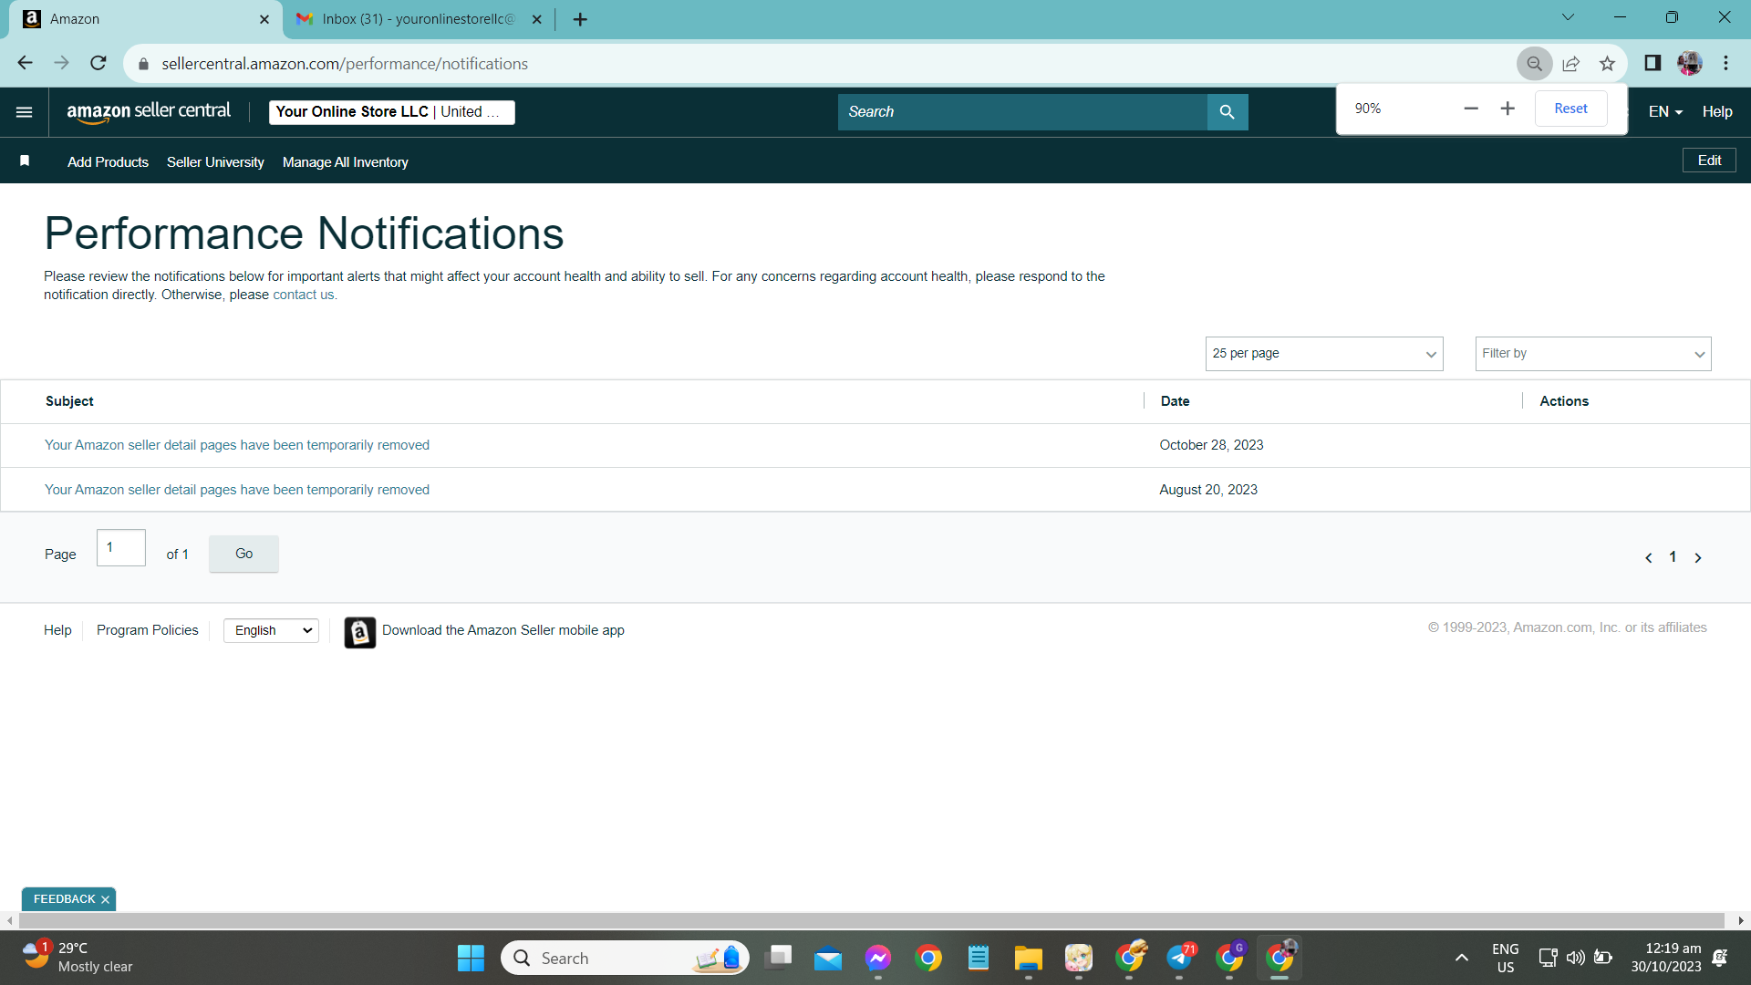Screen dimensions: 1751x985
Task: Share this page using the share icon
Action: tap(1571, 63)
